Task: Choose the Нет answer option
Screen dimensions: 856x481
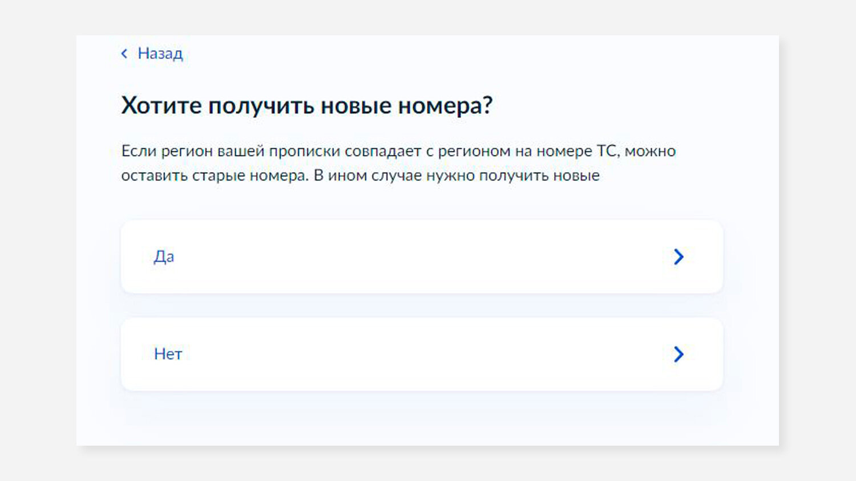Action: point(422,354)
